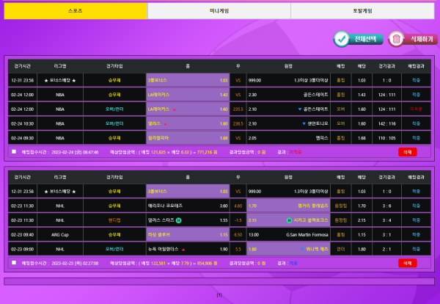Tick the checkbox for the 2023-02-23 bet slip
Screen dimensions: 440x304
[14, 262]
